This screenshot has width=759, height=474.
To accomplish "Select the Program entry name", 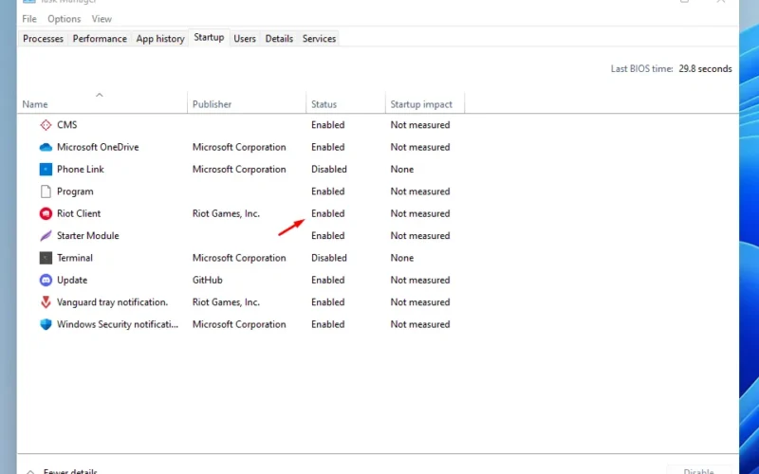I will click(x=75, y=191).
